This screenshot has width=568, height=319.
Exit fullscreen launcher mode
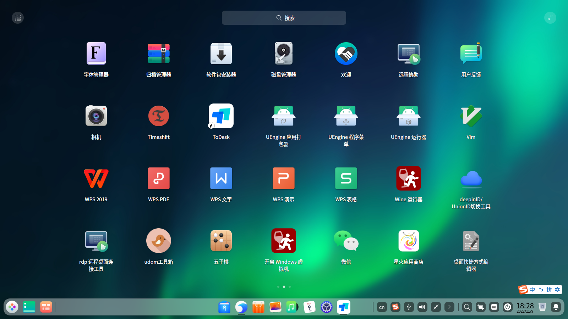550,18
